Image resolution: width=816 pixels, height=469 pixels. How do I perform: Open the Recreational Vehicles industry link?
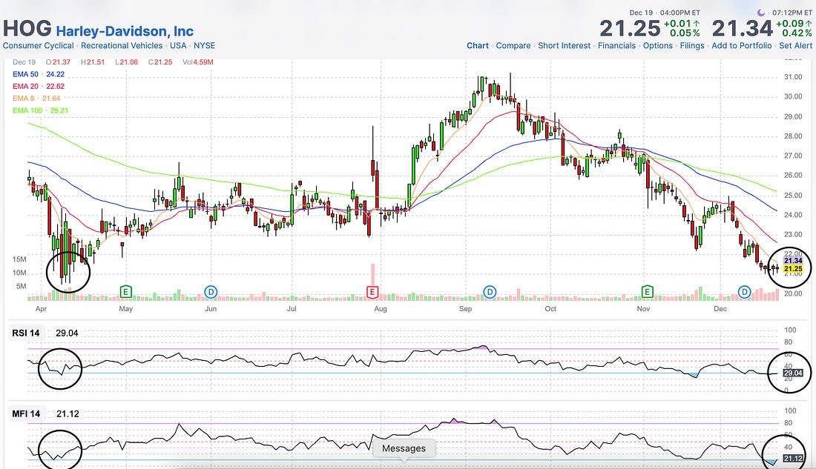[122, 46]
